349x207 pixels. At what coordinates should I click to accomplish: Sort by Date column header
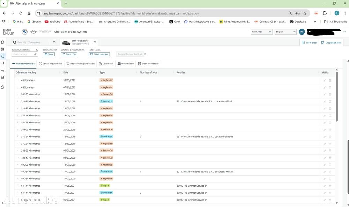66,72
